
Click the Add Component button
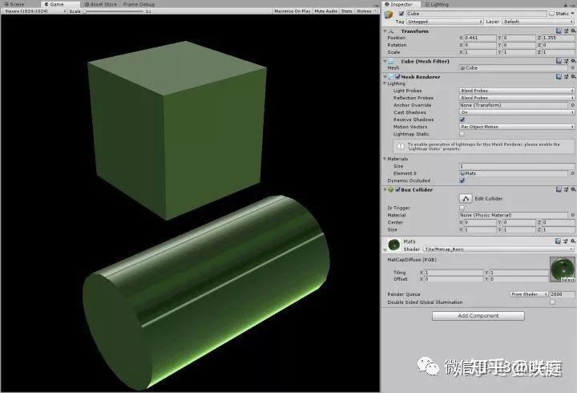478,316
